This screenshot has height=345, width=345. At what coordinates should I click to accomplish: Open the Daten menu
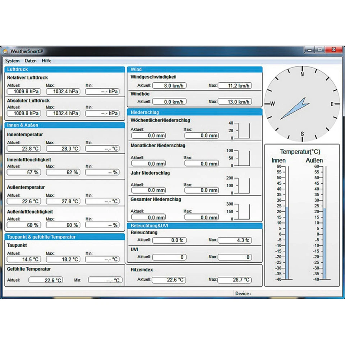tap(31, 61)
